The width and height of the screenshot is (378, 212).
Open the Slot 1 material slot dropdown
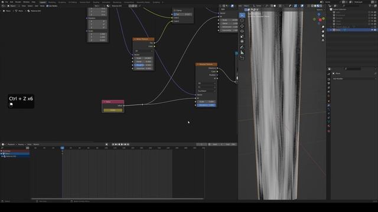pos(99,6)
